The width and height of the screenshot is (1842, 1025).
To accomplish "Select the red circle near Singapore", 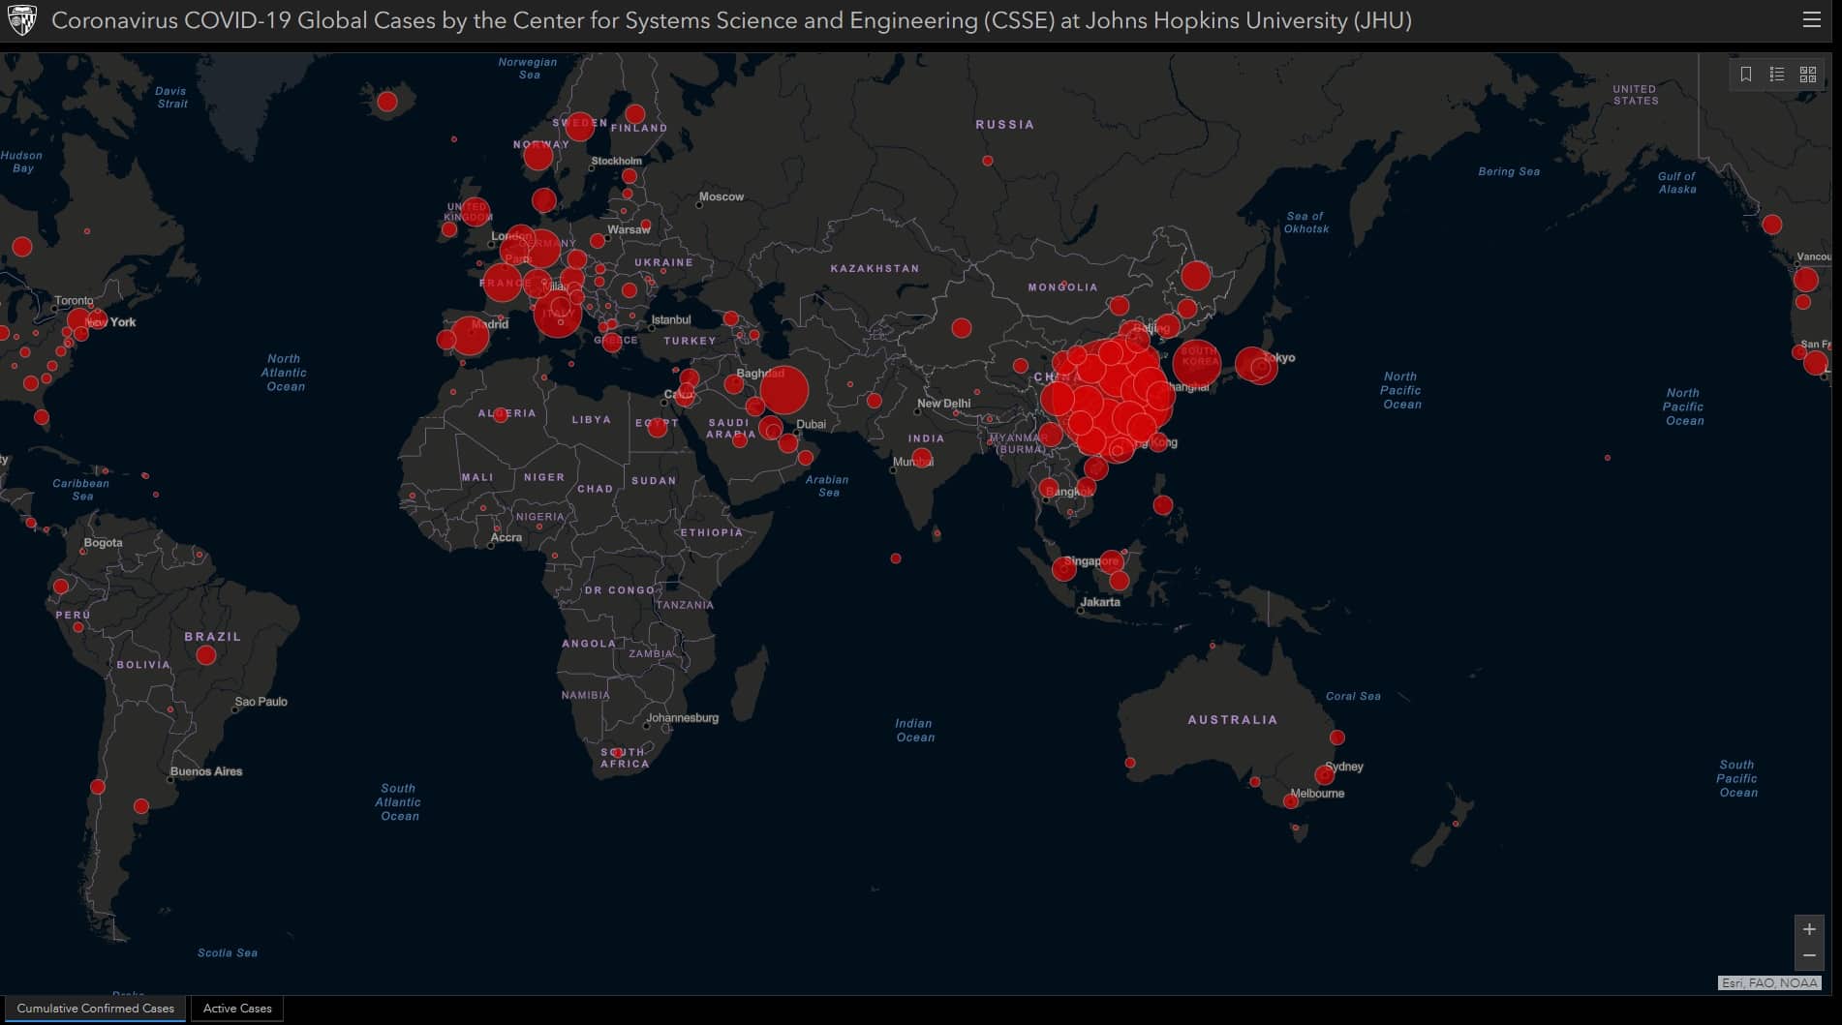I will click(1064, 569).
